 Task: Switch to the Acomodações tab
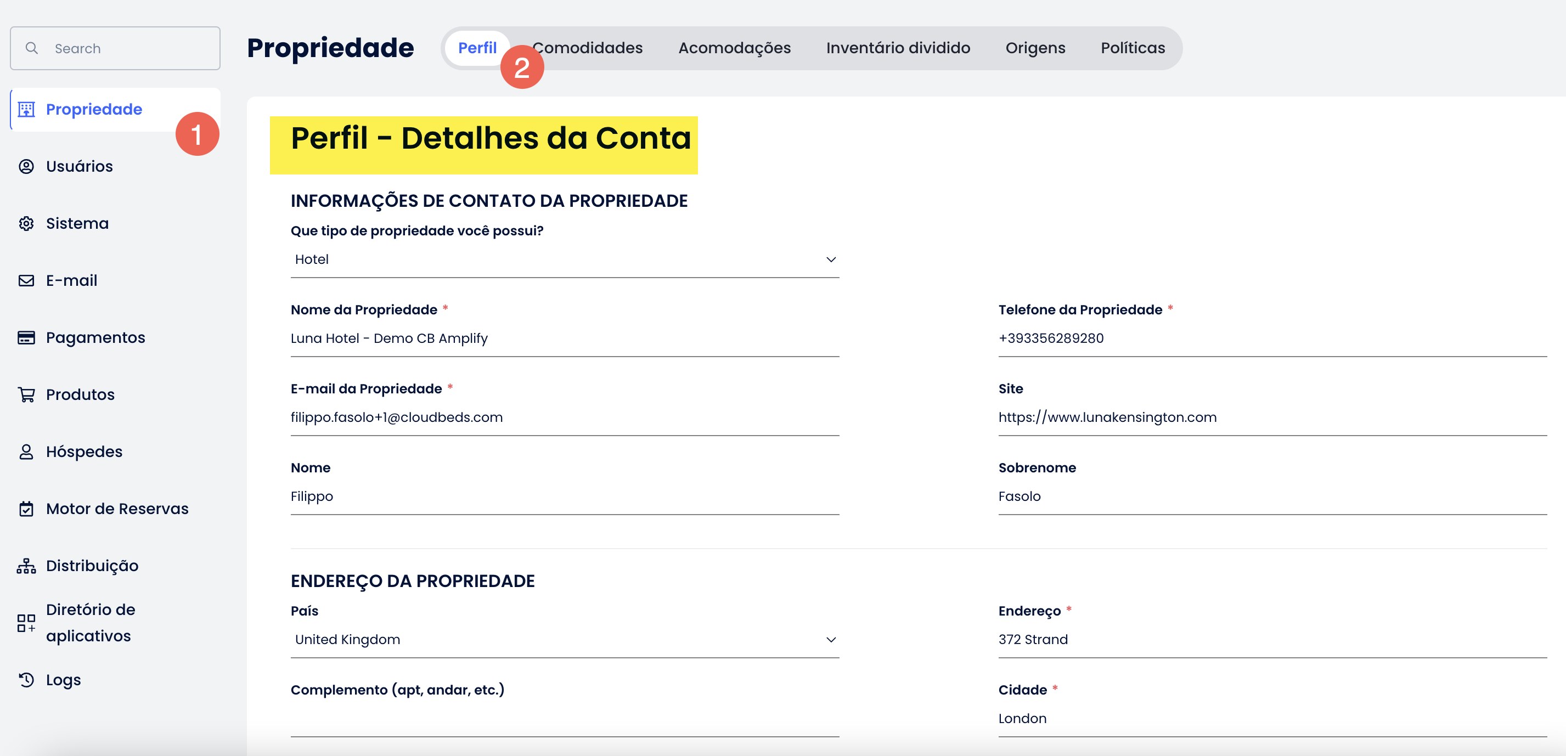click(x=734, y=48)
